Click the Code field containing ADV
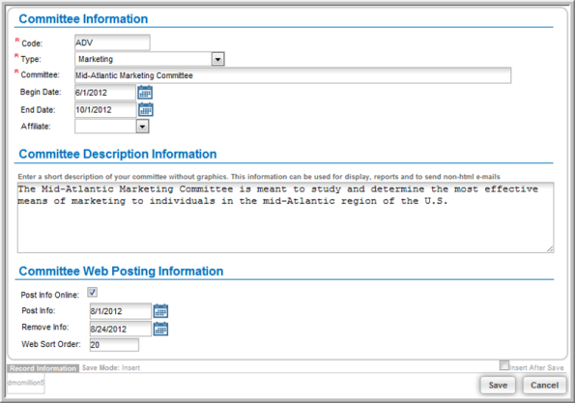The height and width of the screenshot is (403, 575). pyautogui.click(x=112, y=43)
